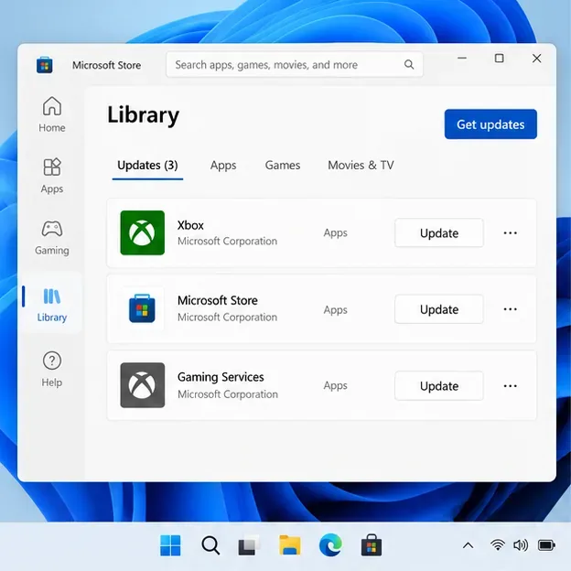This screenshot has width=571, height=571.
Task: Switch to the Games tab
Action: [x=283, y=166]
